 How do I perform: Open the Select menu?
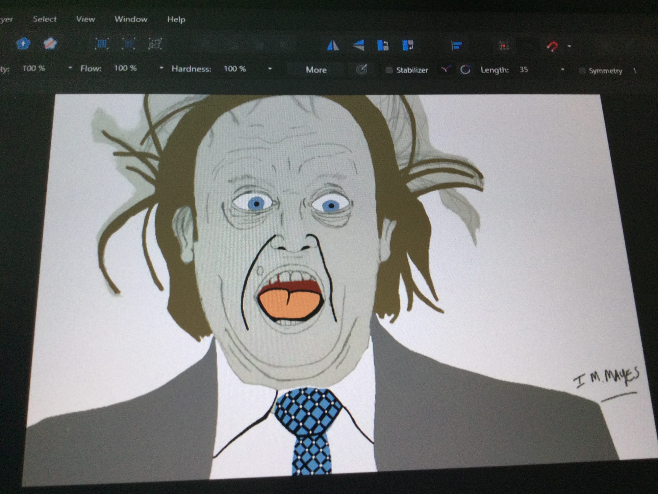pyautogui.click(x=45, y=19)
